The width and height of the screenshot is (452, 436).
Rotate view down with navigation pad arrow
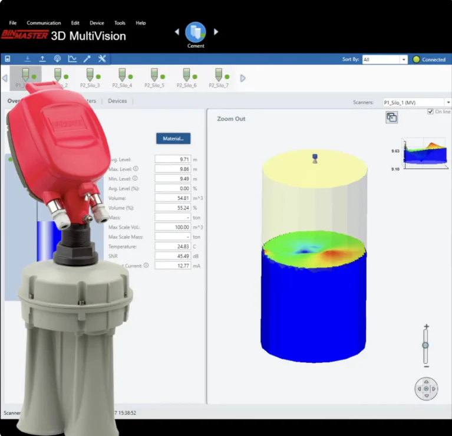(x=426, y=396)
